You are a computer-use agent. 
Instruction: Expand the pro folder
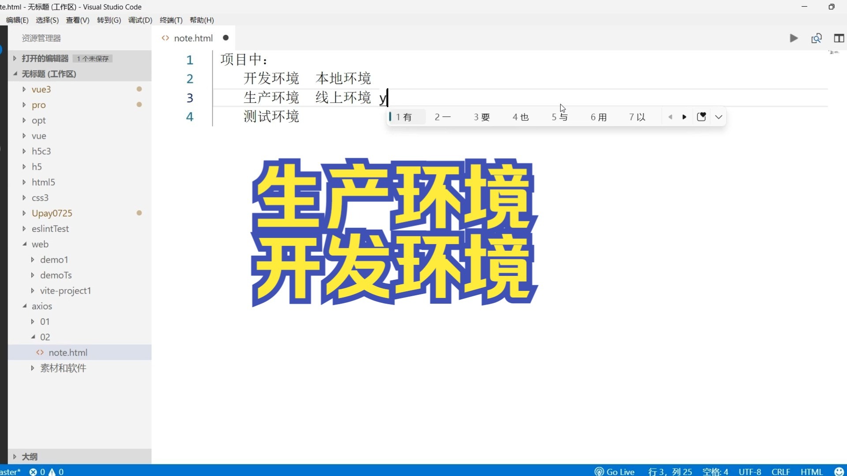click(24, 105)
